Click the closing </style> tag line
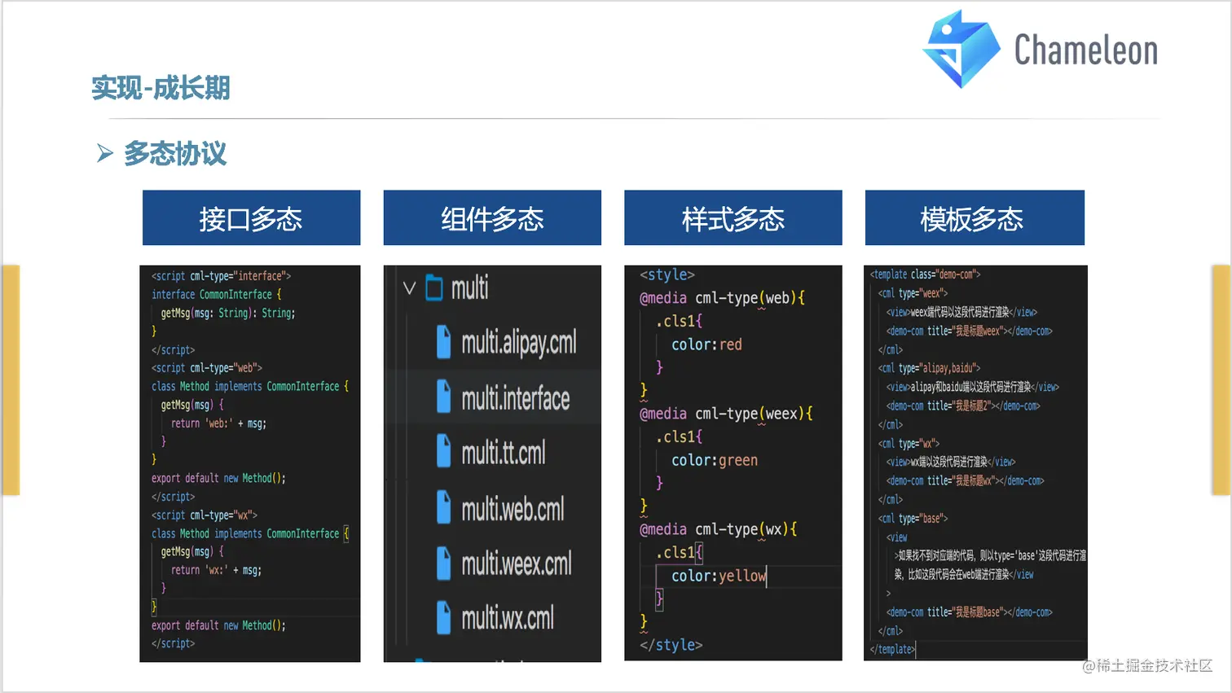Viewport: 1232px width, 693px height. coord(671,645)
